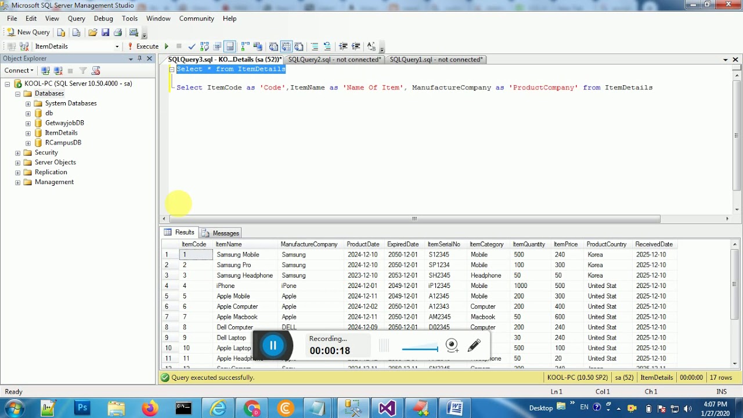Save the query with the floppy disk icon
Viewport: 743px width, 418px height.
pos(105,33)
